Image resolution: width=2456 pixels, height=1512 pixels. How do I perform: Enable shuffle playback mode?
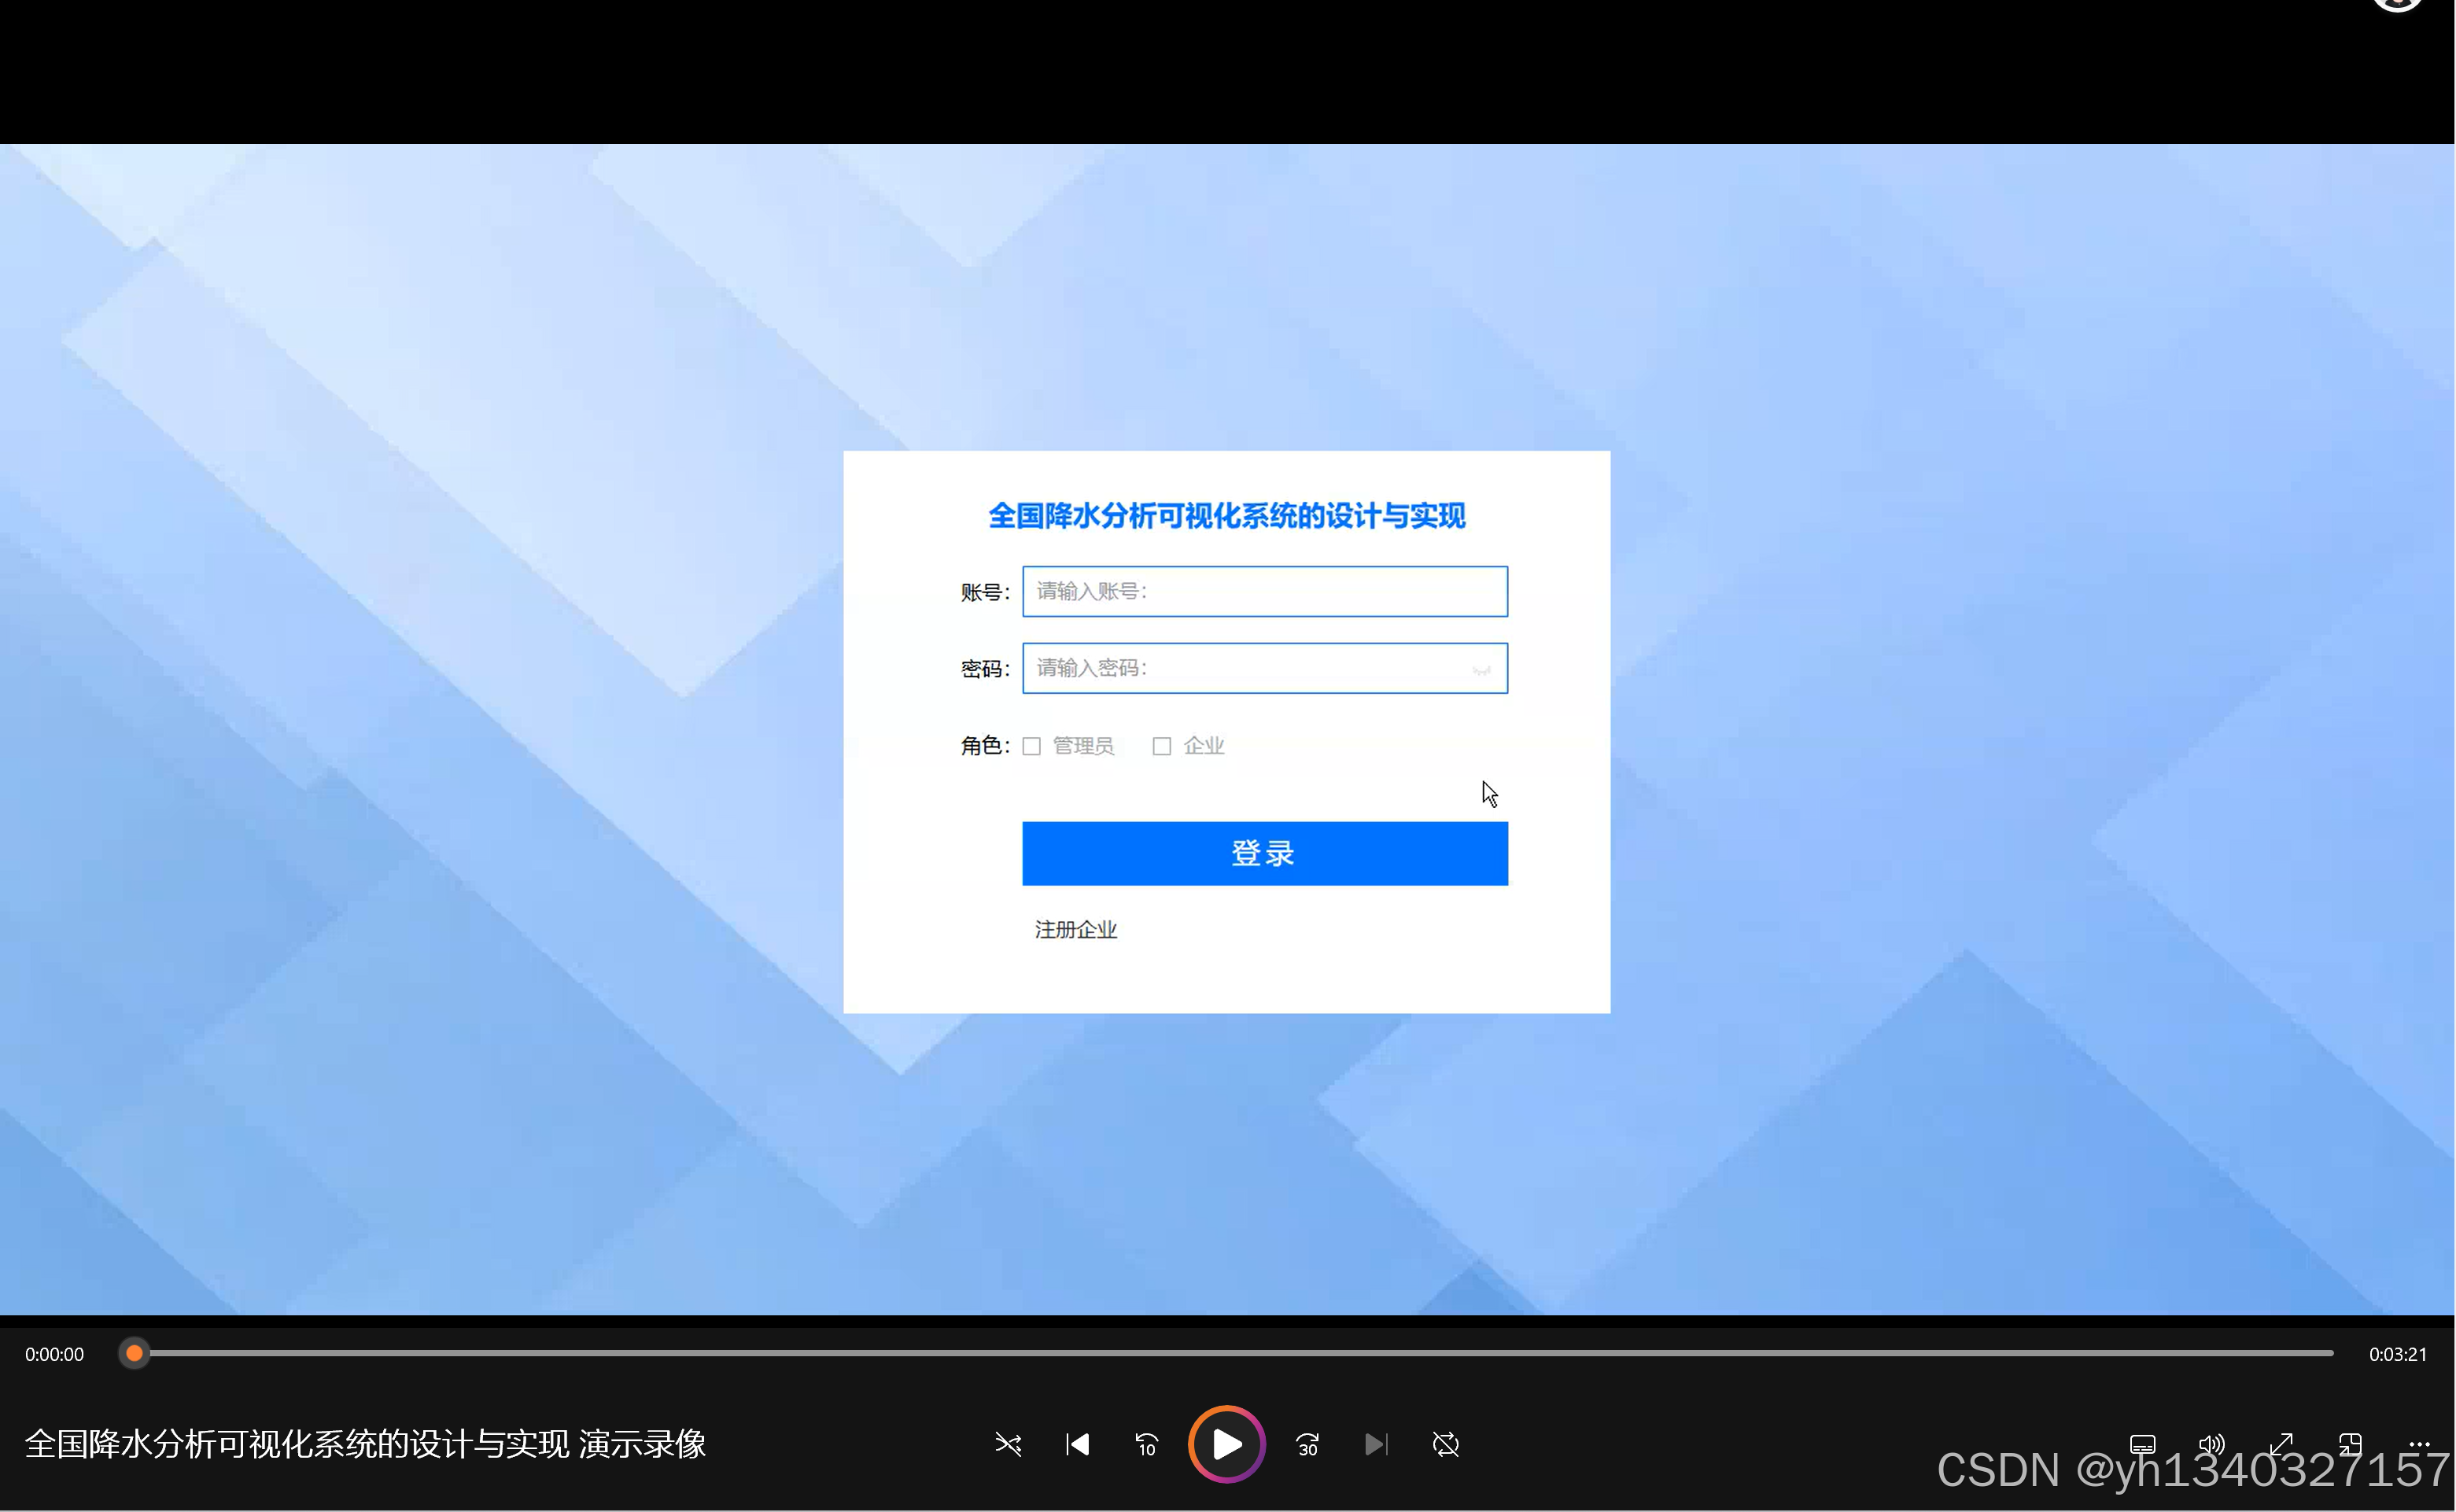click(x=1008, y=1444)
